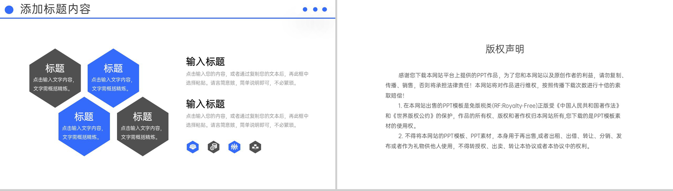The width and height of the screenshot is (673, 191).
Task: Click the line starting 布或者作为礼物供他人使用
Action: point(488,146)
